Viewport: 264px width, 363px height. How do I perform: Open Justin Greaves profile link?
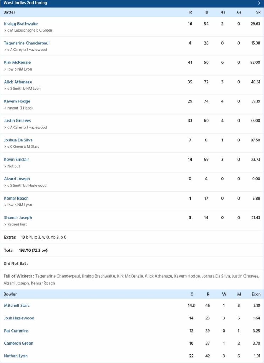point(17,121)
